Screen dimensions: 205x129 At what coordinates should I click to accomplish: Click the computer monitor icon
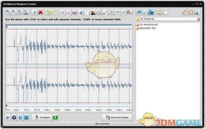tap(139, 12)
